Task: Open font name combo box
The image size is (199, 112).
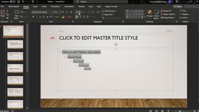Action: coord(43,12)
